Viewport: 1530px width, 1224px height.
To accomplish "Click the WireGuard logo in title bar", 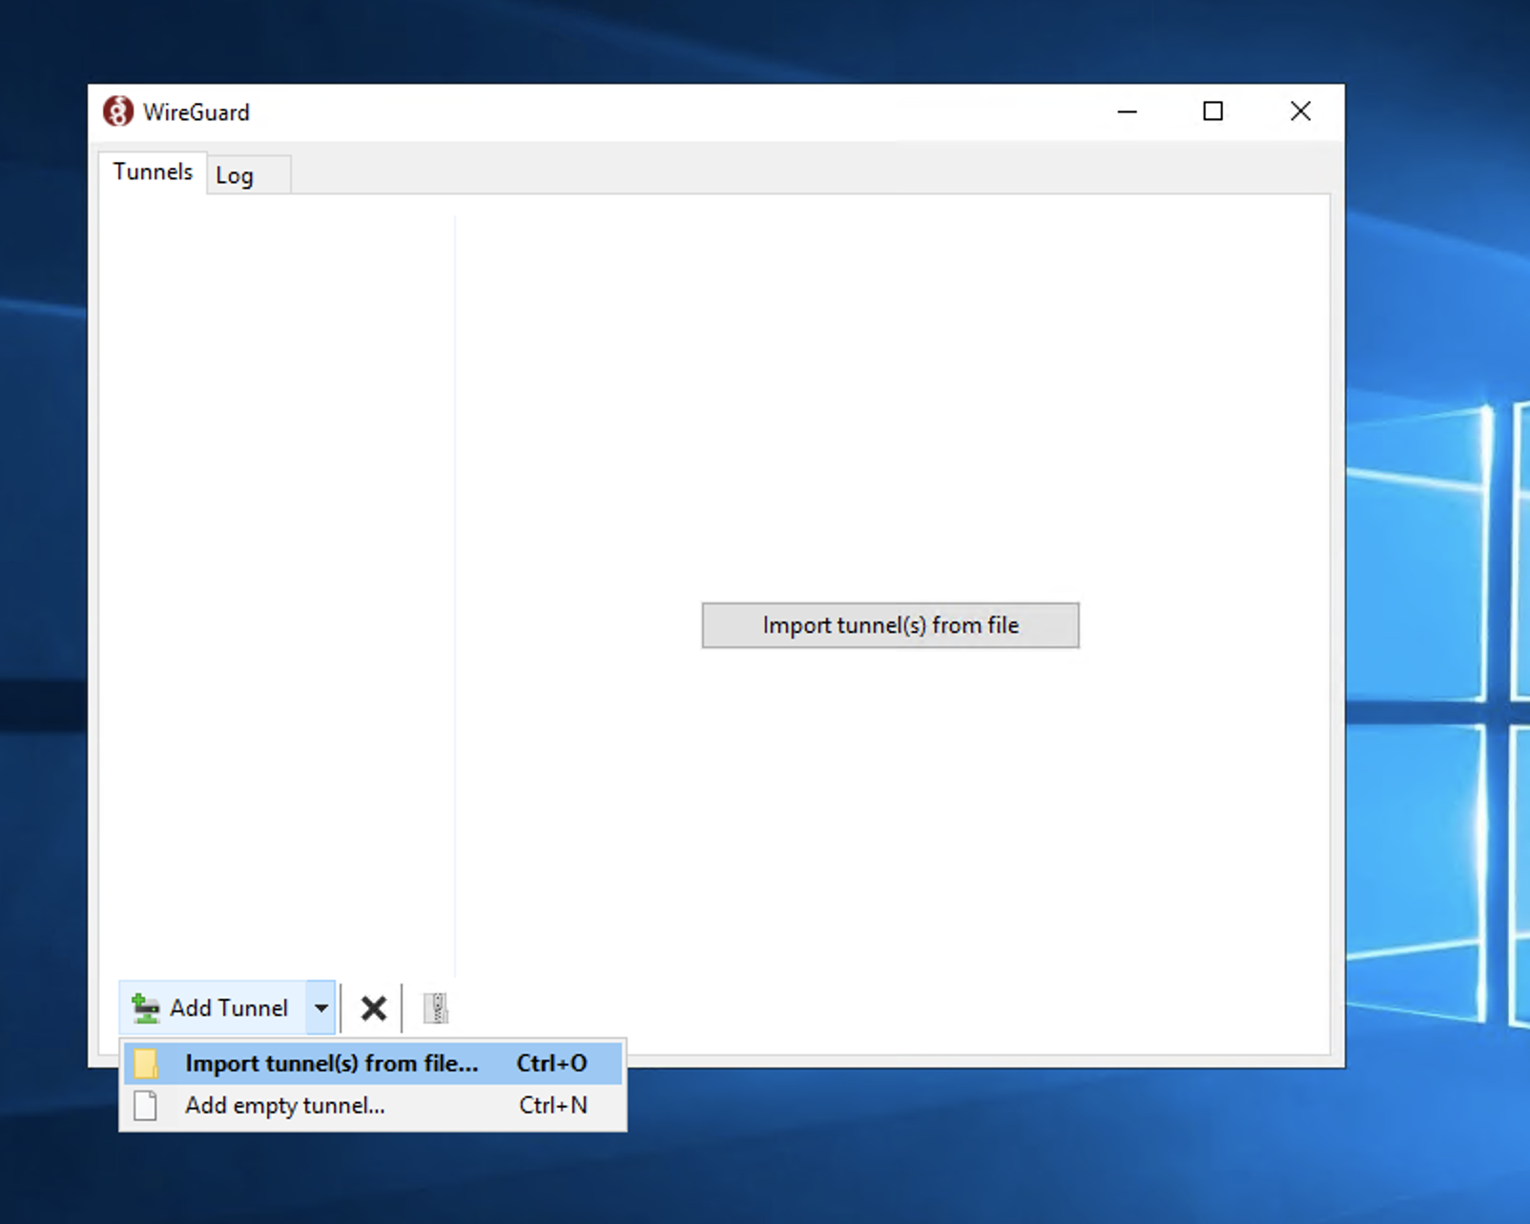I will pyautogui.click(x=118, y=112).
